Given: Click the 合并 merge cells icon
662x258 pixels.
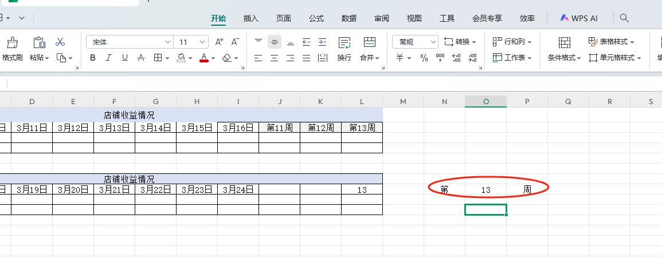Looking at the screenshot, I should pyautogui.click(x=370, y=42).
